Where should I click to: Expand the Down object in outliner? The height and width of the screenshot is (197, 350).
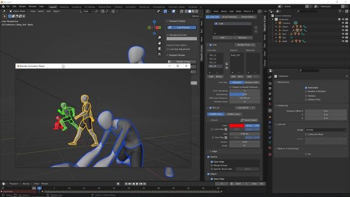pyautogui.click(x=276, y=27)
